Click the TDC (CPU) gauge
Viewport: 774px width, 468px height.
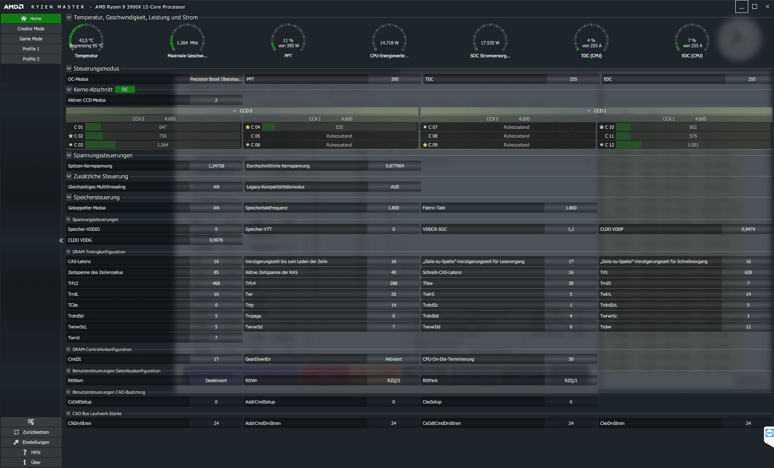(591, 41)
